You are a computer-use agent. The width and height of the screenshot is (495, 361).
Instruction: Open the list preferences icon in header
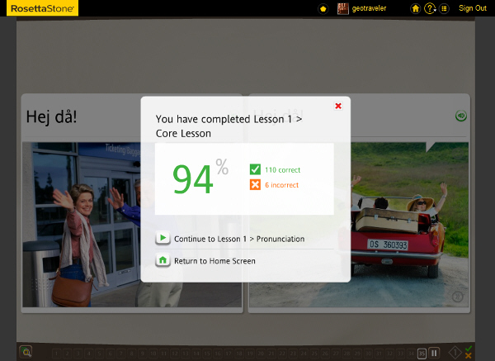pyautogui.click(x=444, y=8)
